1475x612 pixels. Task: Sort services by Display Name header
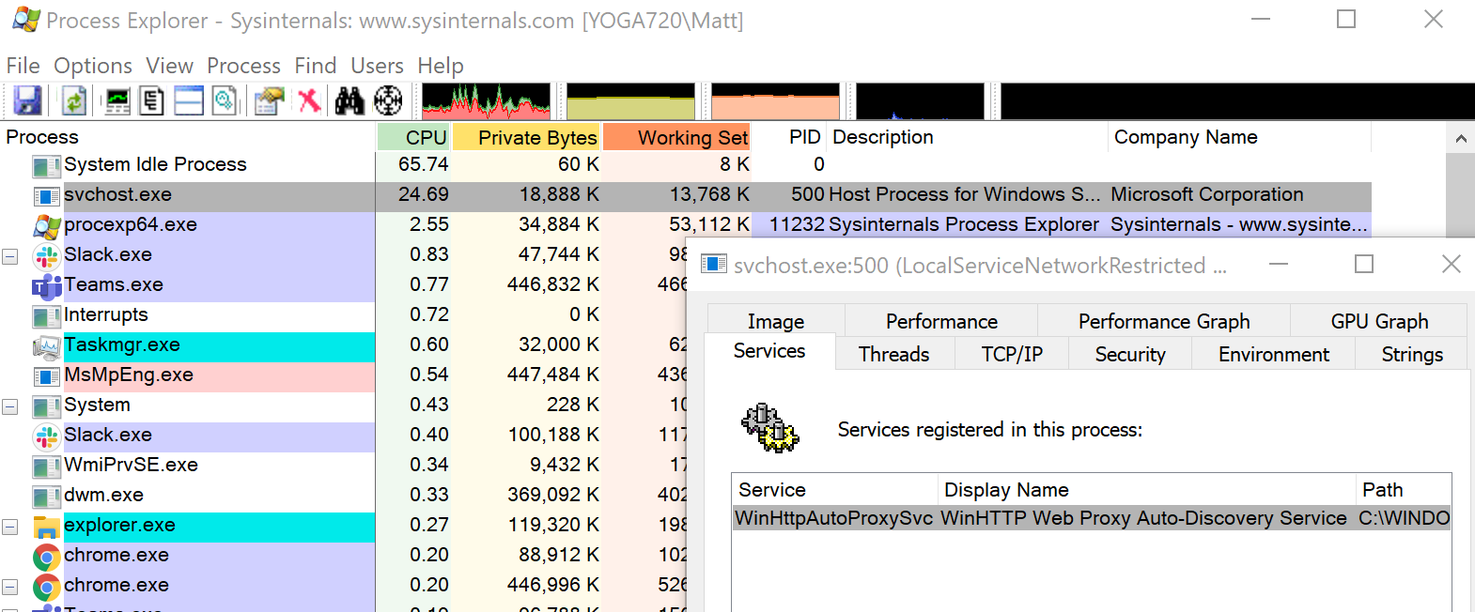tap(1147, 490)
